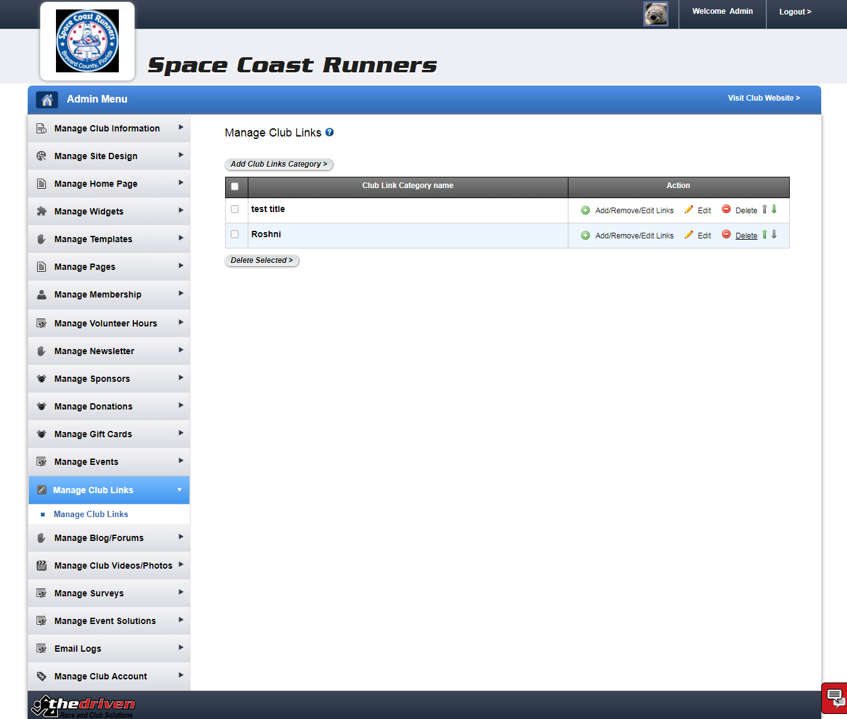Follow the Visit Club Website link

coord(763,98)
